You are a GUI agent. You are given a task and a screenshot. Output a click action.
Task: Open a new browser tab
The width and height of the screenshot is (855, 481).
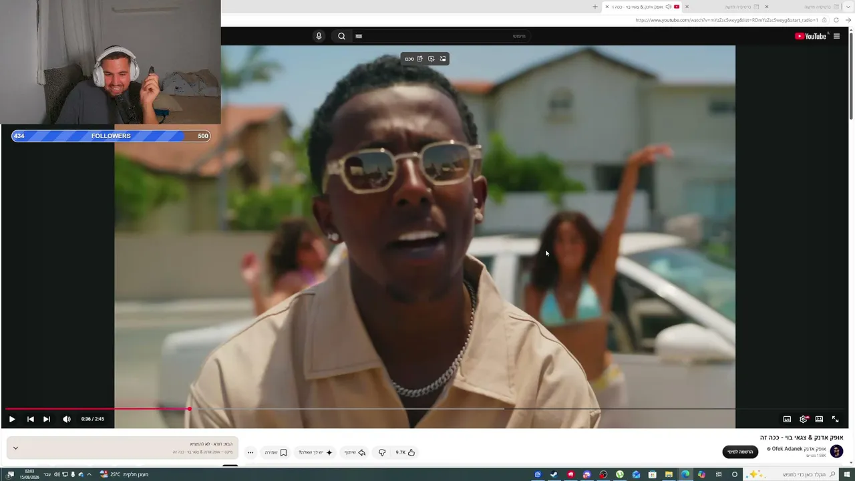595,7
